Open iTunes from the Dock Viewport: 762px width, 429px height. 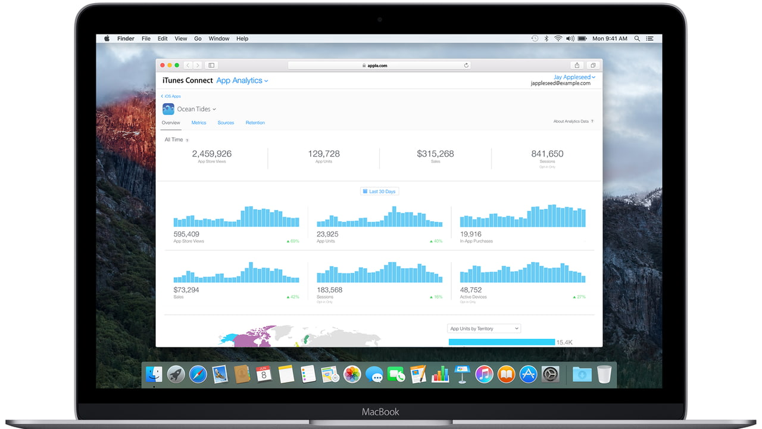pos(484,374)
